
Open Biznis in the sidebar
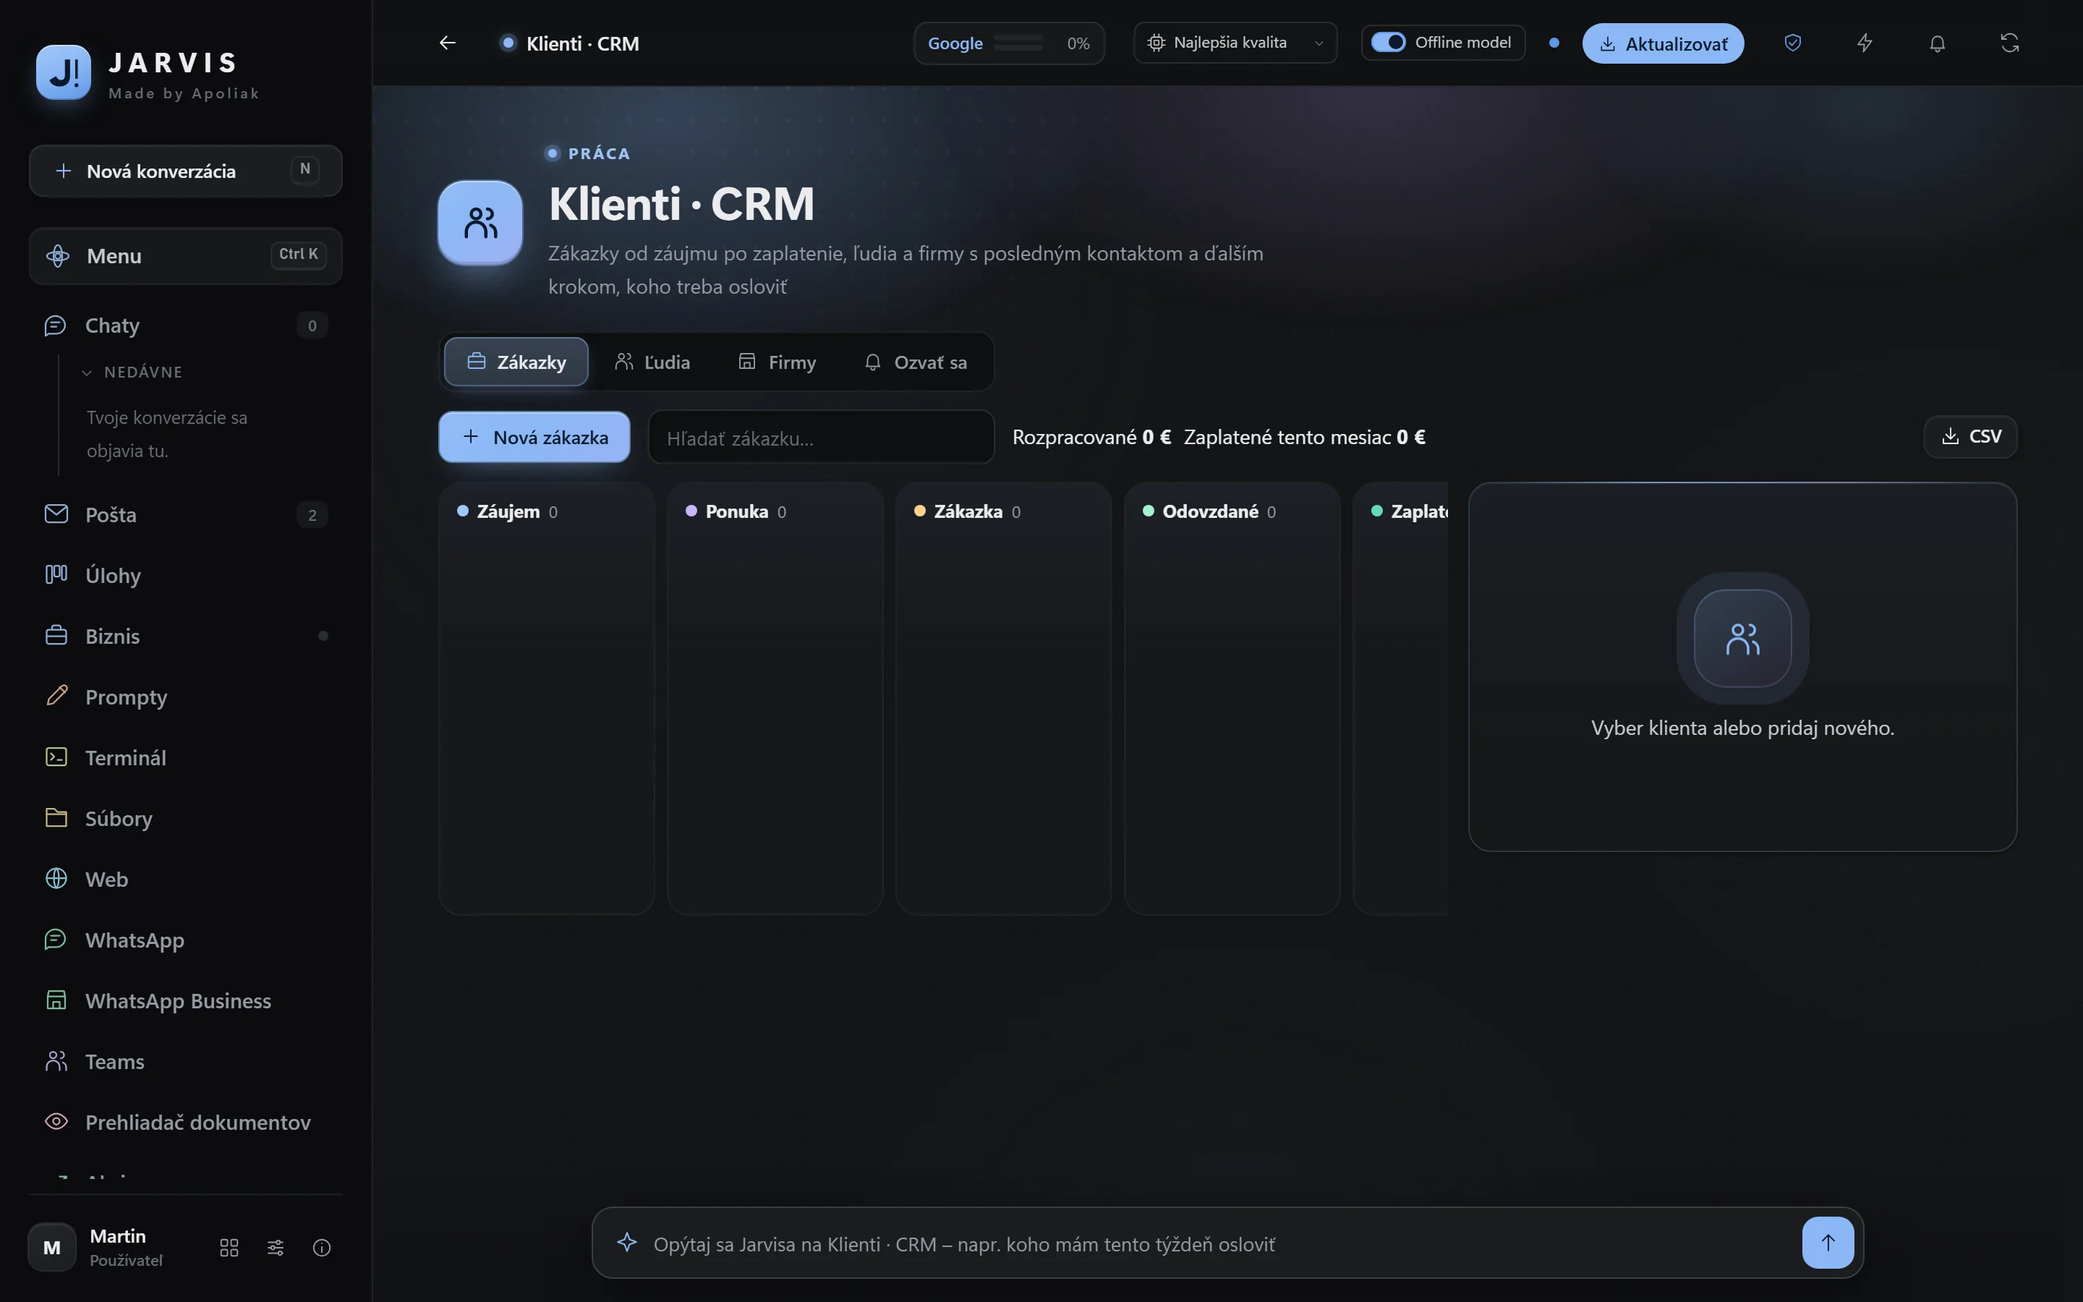(186, 637)
